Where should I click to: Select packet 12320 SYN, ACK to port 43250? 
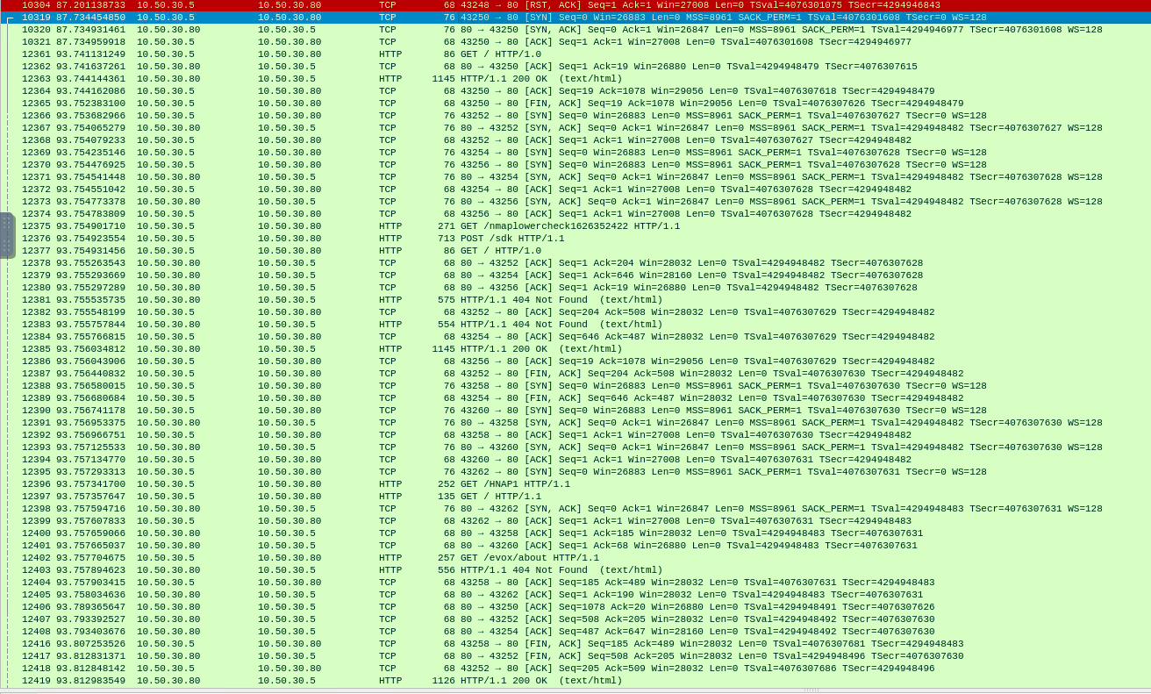click(x=526, y=30)
